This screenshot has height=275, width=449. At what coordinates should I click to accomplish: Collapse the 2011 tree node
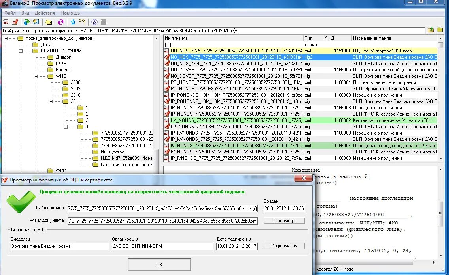51,101
